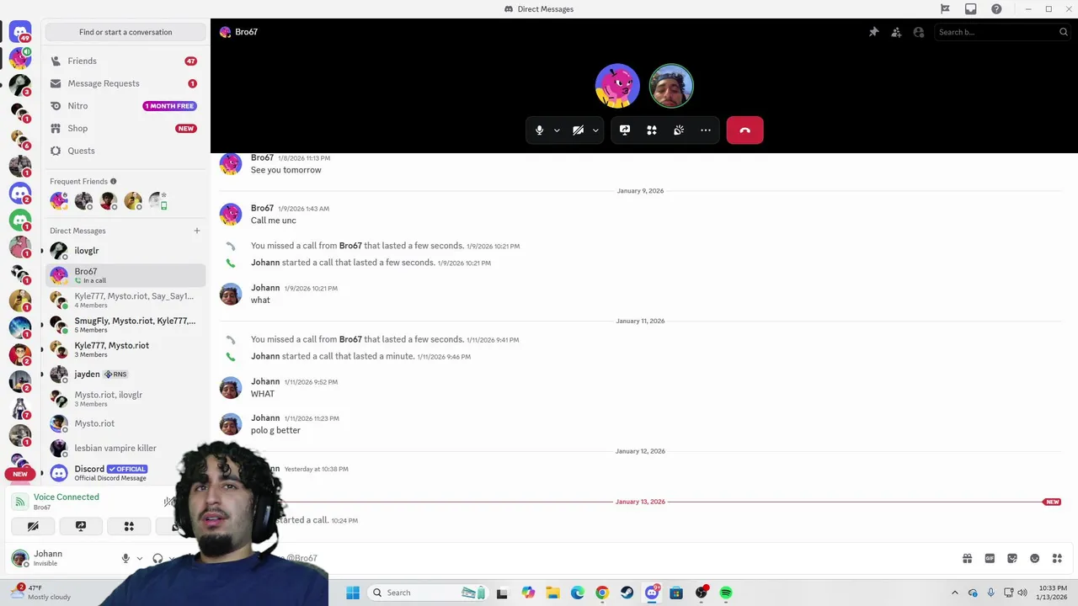Launch an activity from the Voice Connected panel

(129, 526)
